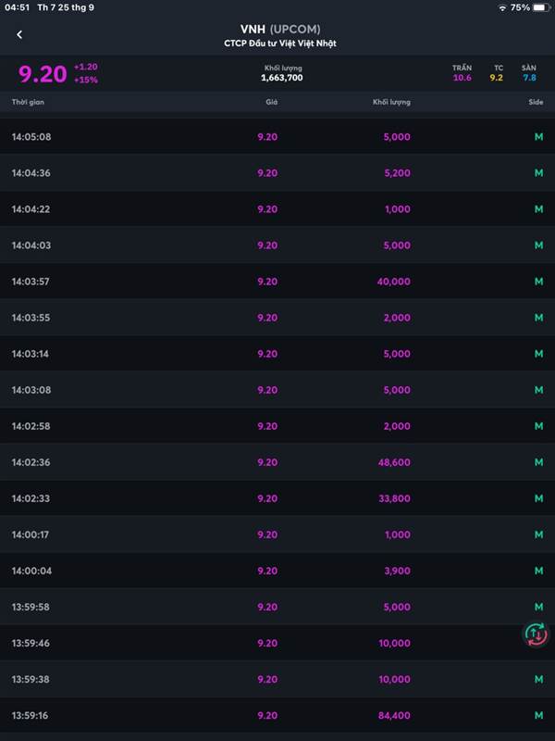
Task: Tap the +15% change indicator
Action: click(x=86, y=80)
